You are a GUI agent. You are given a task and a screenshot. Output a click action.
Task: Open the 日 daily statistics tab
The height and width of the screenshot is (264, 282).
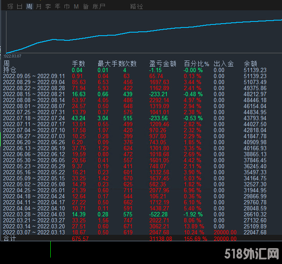click(x=20, y=6)
